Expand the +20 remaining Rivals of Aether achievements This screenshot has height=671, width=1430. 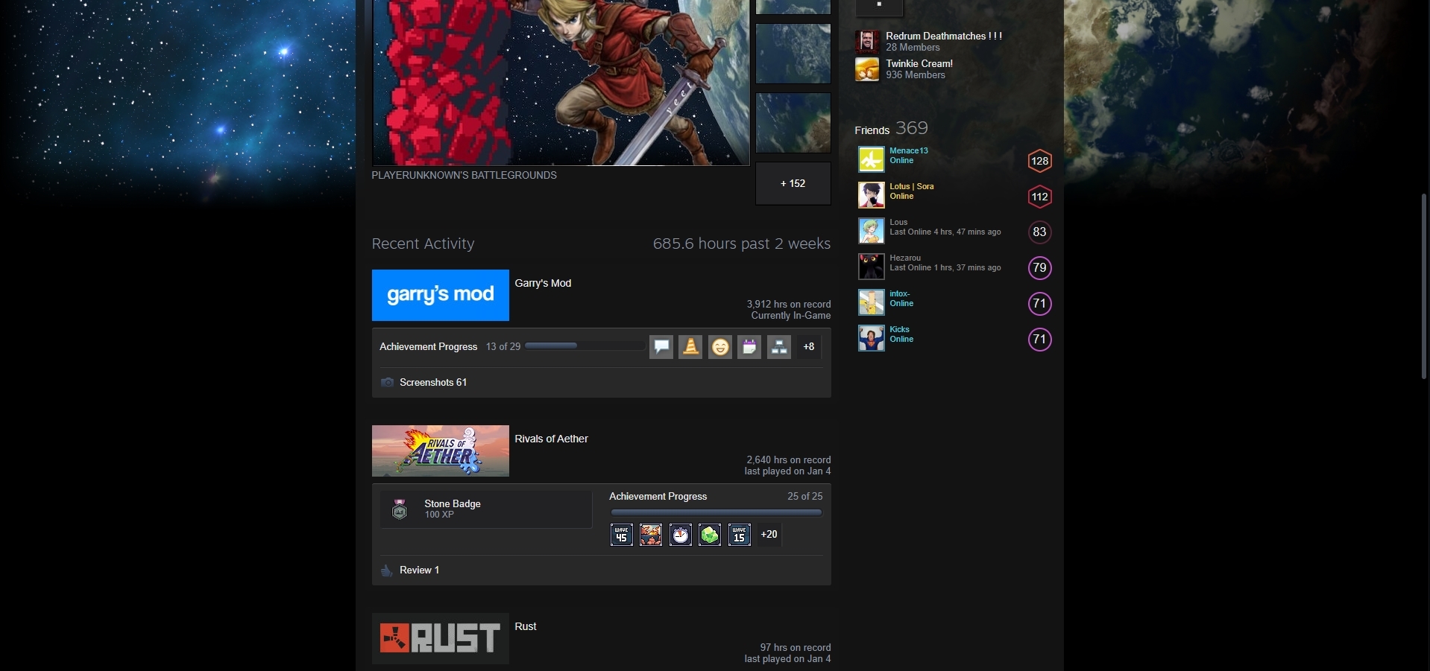coord(768,535)
